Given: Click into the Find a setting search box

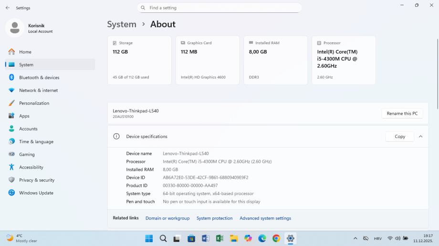Looking at the screenshot, I should click(x=219, y=8).
